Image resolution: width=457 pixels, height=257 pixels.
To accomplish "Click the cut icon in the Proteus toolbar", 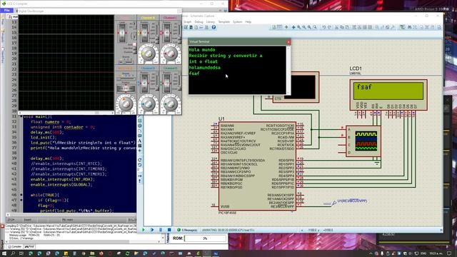I will [336, 27].
